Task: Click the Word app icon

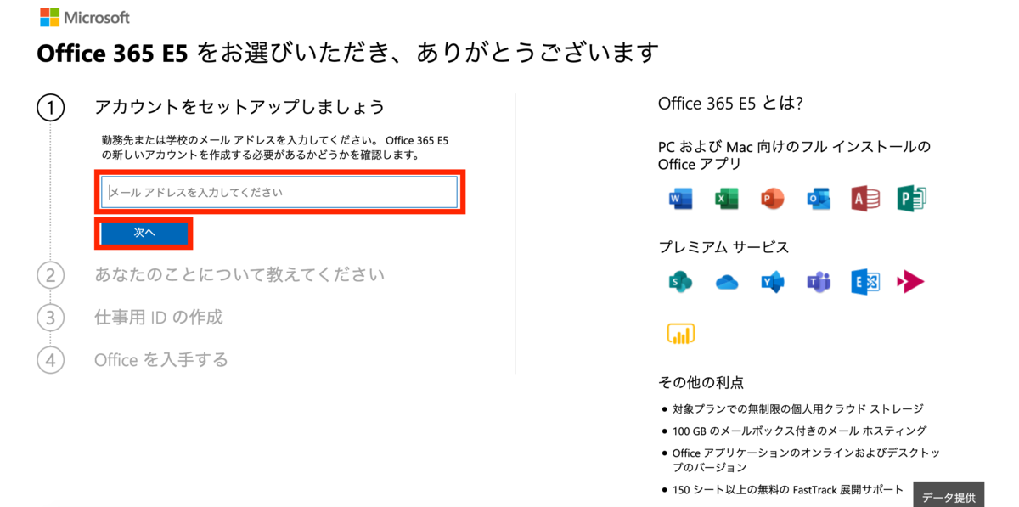Action: click(x=680, y=199)
